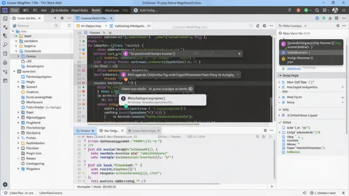Click the refresh icon beside the explorer search field

(x=69, y=26)
